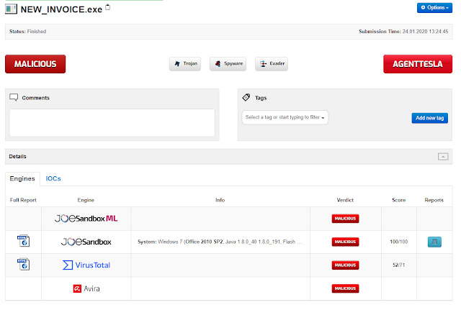
Task: Click the 100/100 score value
Action: (x=398, y=242)
